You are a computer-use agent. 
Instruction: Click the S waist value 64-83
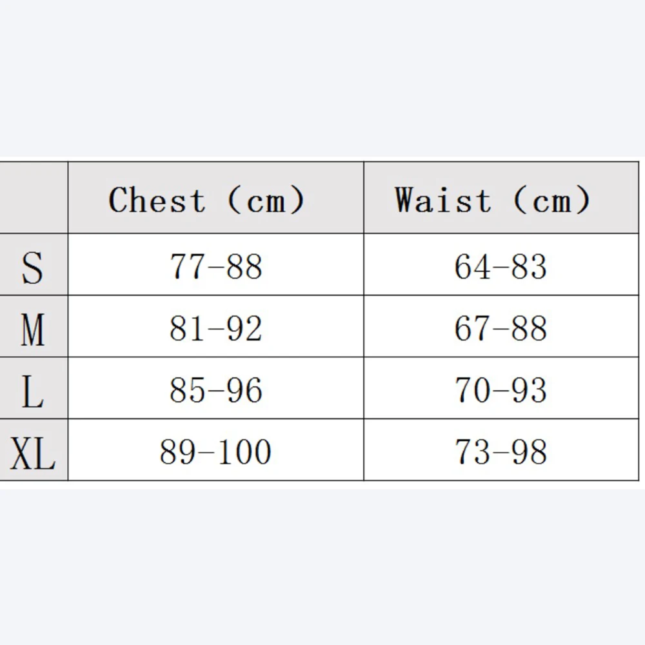(x=501, y=266)
